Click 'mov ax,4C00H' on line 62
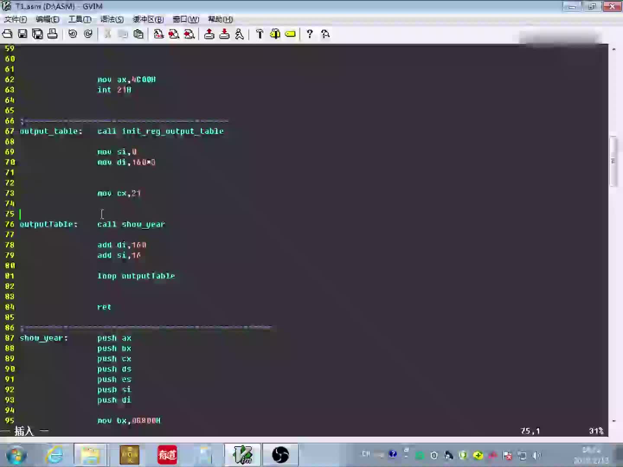Screen dimensions: 623x467 [126, 80]
